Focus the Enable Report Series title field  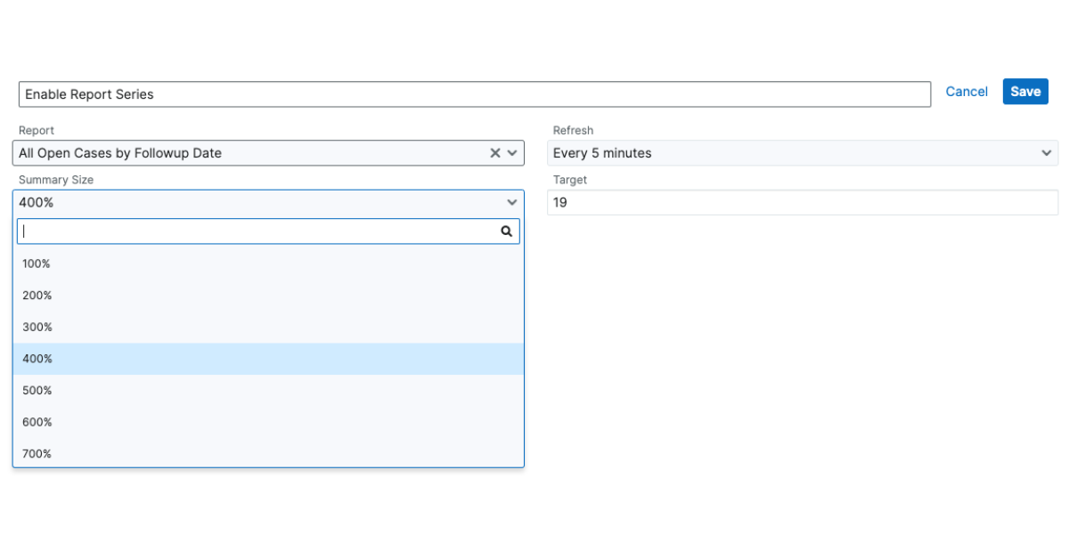click(x=475, y=94)
